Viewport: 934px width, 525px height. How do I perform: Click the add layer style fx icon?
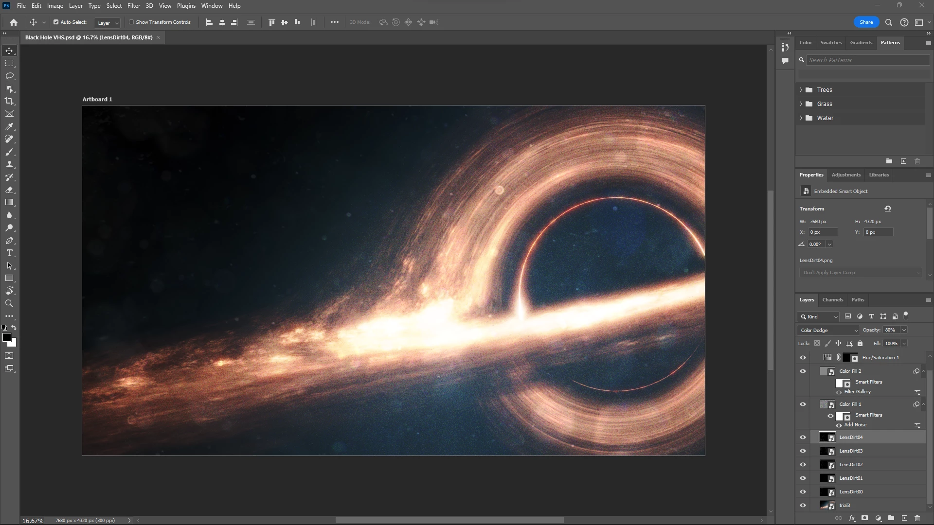click(852, 518)
